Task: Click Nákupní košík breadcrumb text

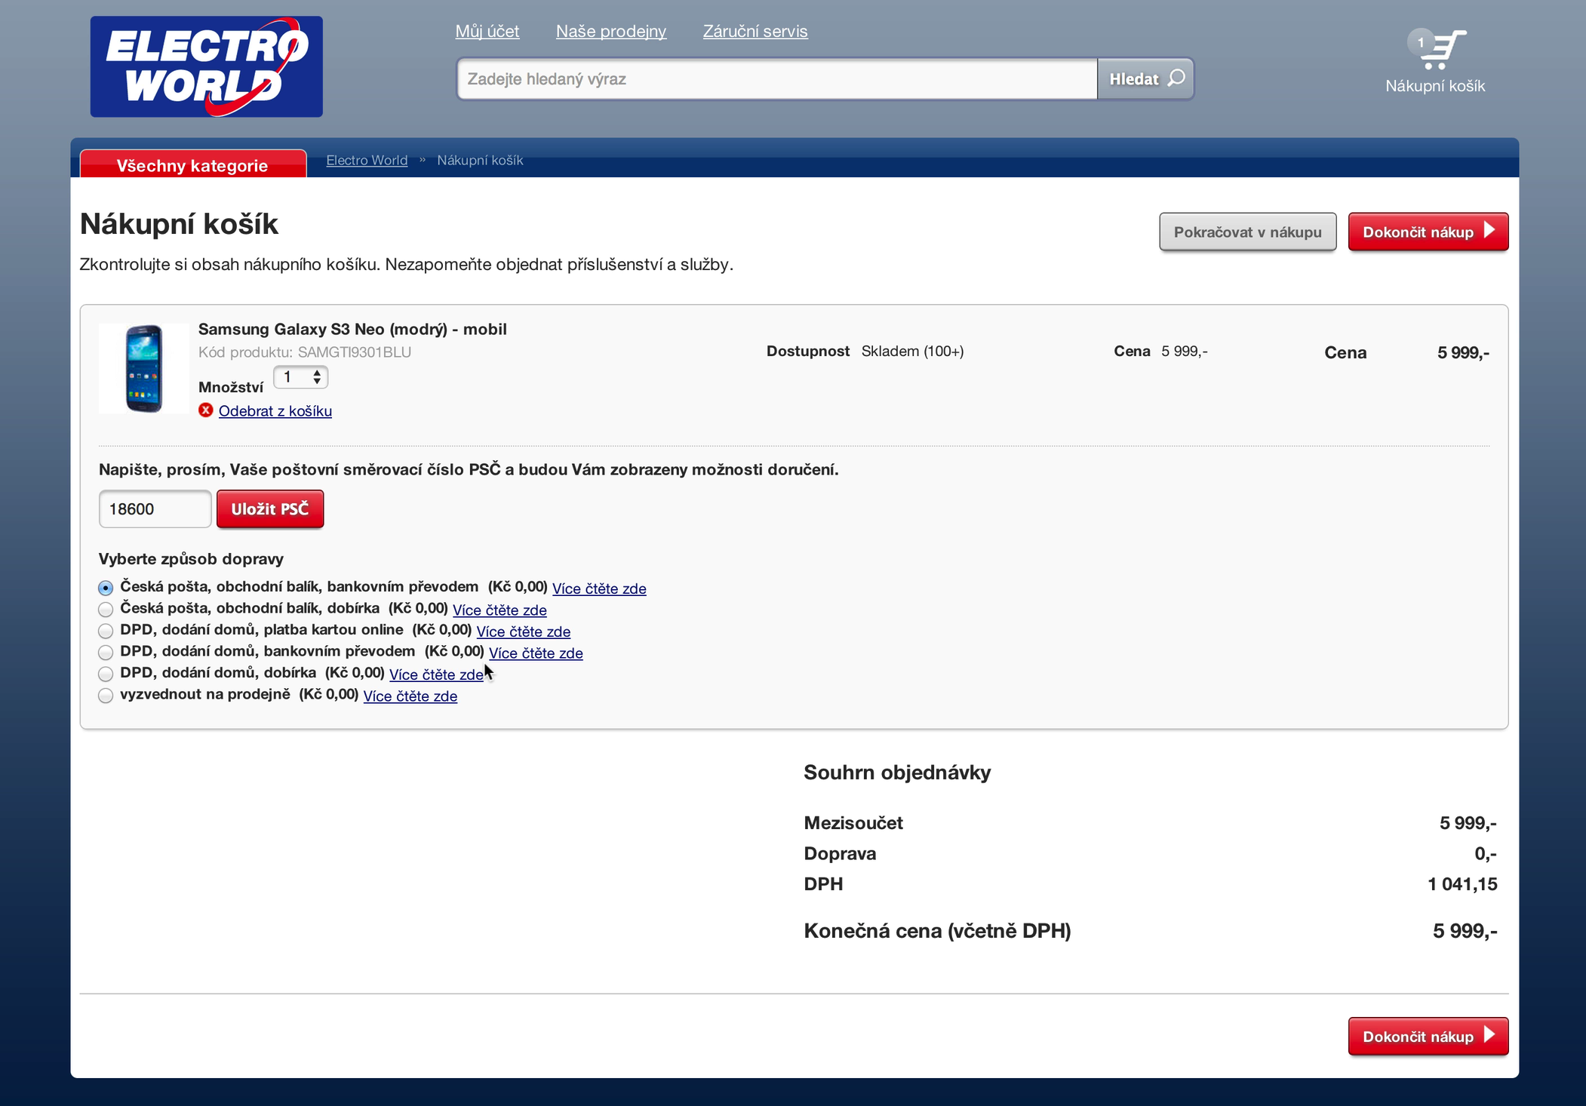Action: [480, 160]
